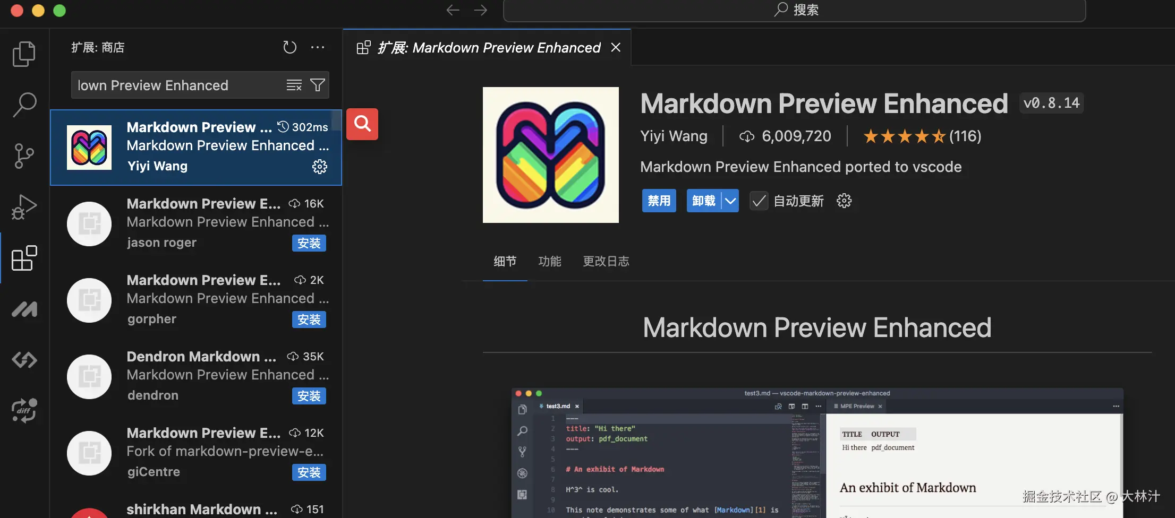1175x518 pixels.
Task: Switch to the 功能 tab
Action: click(x=550, y=261)
